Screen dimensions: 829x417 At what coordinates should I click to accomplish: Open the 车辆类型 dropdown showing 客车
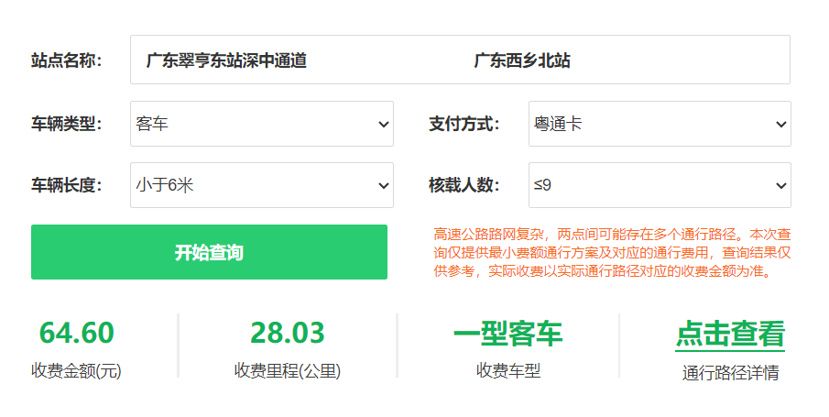pos(262,124)
